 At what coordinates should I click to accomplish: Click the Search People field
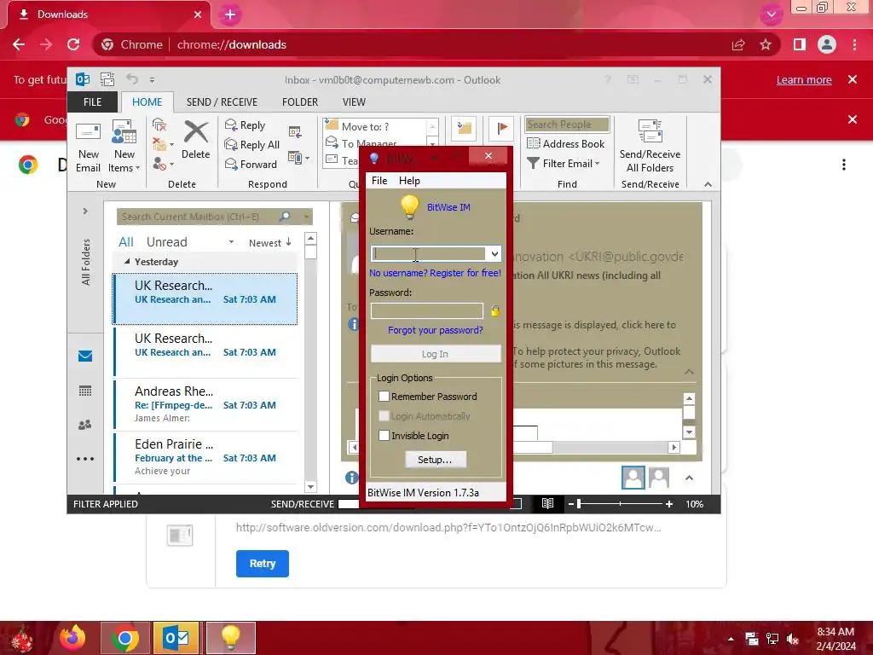pyautogui.click(x=567, y=125)
